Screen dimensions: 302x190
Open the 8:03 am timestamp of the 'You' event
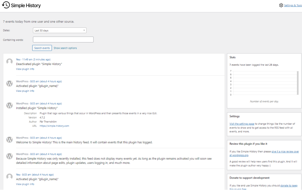(38, 175)
